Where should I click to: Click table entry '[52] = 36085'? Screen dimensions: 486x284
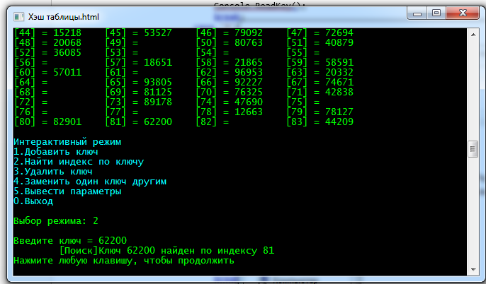click(x=47, y=52)
